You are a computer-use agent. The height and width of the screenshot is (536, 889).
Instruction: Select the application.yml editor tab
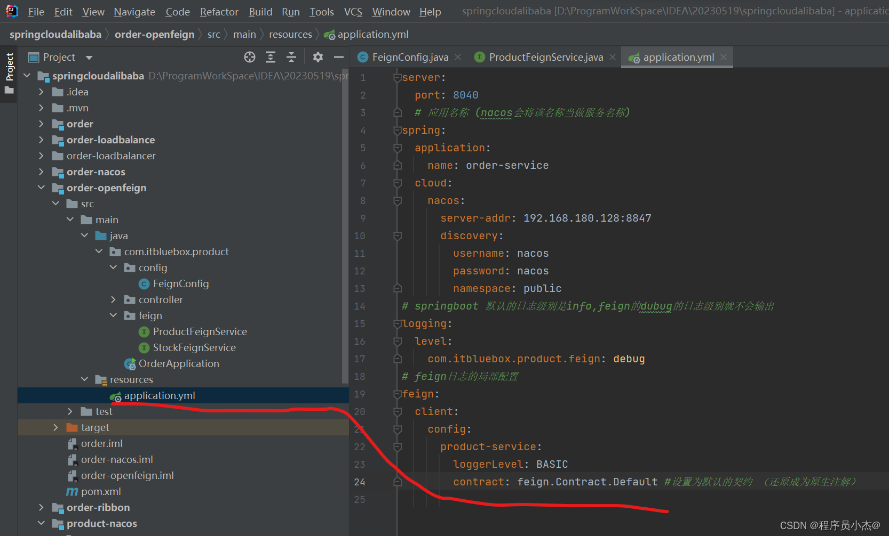[678, 58]
